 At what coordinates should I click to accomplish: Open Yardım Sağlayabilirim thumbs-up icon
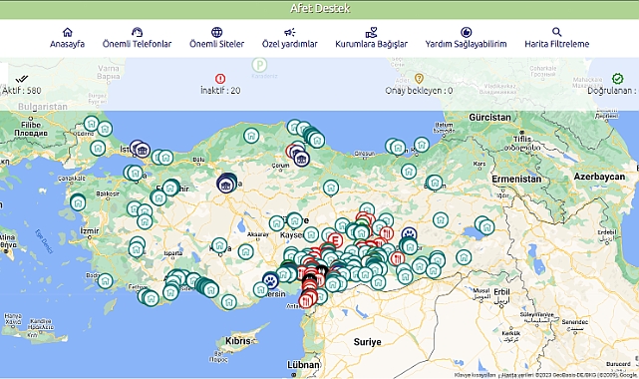pos(467,32)
